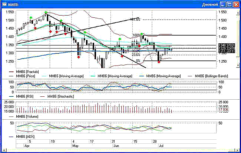
Task: Select the ММВБ [Fractals] legend entry
Action: point(24,72)
